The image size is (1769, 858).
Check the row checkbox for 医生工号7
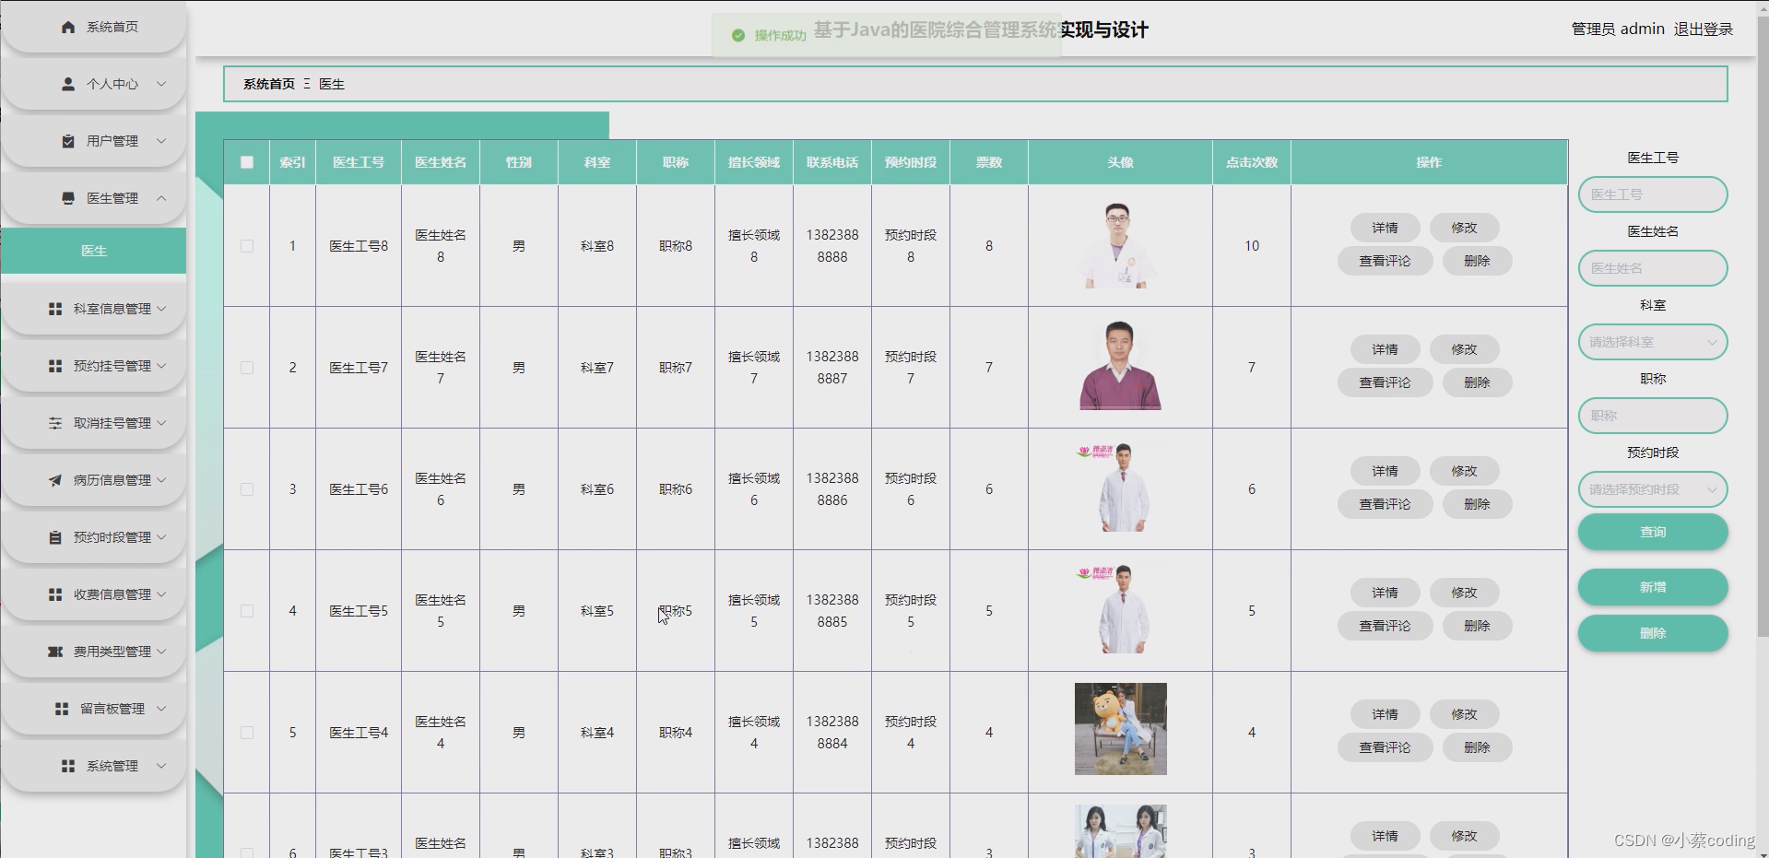coord(247,368)
